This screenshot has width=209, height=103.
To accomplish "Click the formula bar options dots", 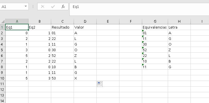I will pyautogui.click(x=33, y=7).
